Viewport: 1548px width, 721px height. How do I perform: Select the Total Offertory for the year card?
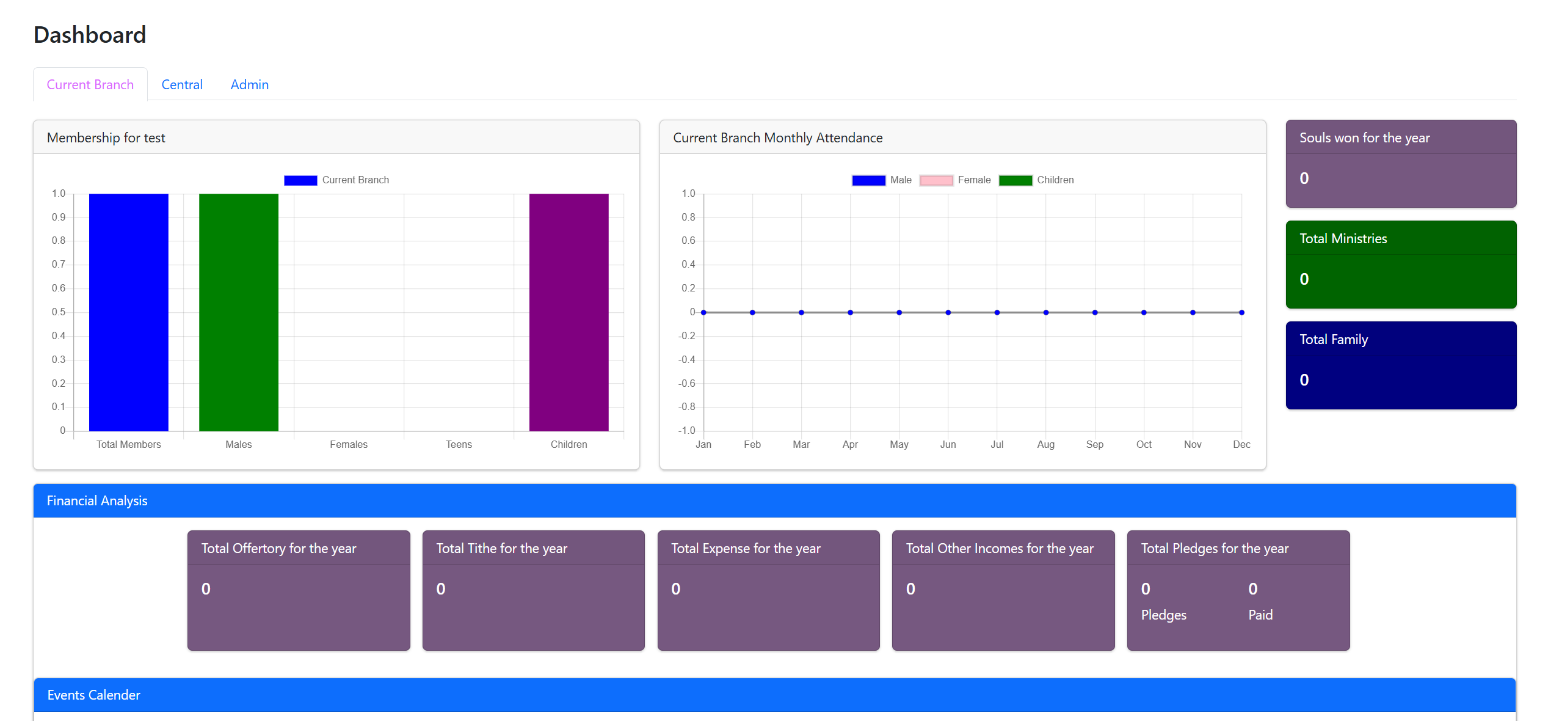[x=299, y=590]
